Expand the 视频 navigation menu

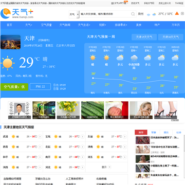coord(102,25)
